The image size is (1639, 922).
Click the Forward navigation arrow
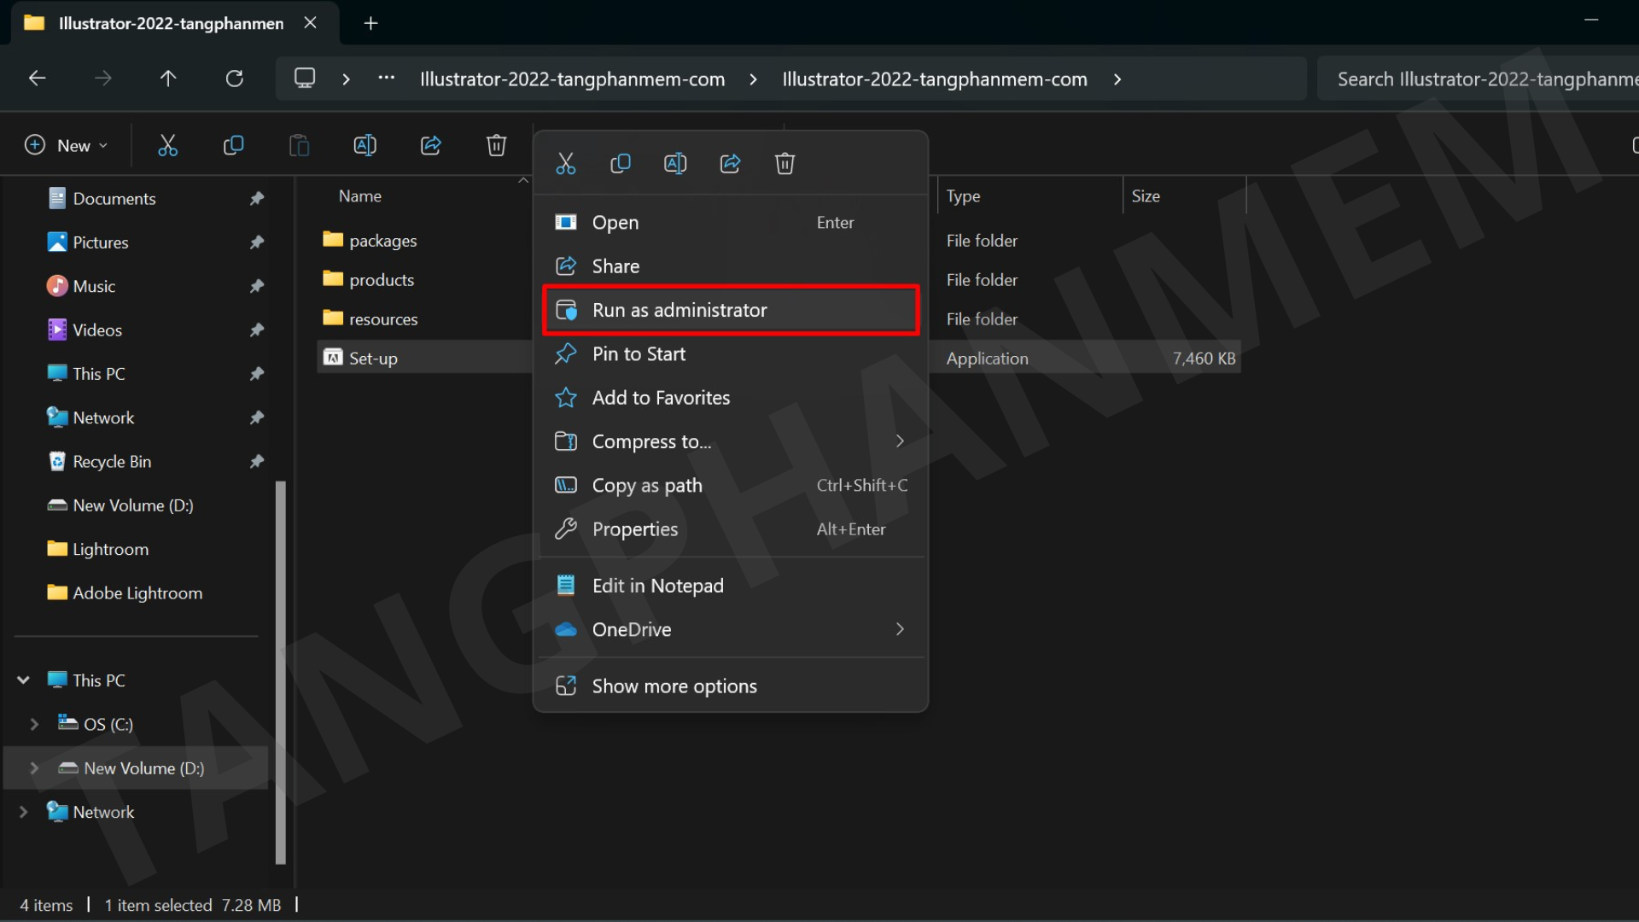click(102, 79)
